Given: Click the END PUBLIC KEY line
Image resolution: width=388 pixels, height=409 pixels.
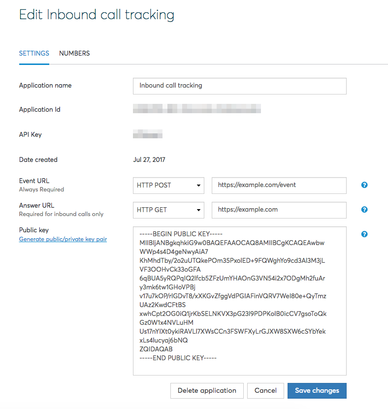Looking at the screenshot, I should point(178,358).
